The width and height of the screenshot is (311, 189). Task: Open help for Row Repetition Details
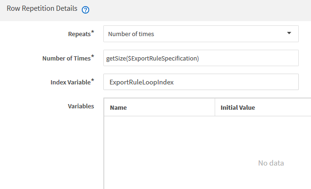(86, 10)
